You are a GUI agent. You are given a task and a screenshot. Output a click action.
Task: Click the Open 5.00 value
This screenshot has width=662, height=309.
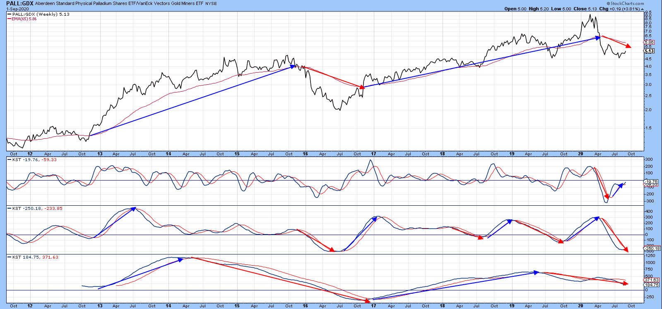515,9
